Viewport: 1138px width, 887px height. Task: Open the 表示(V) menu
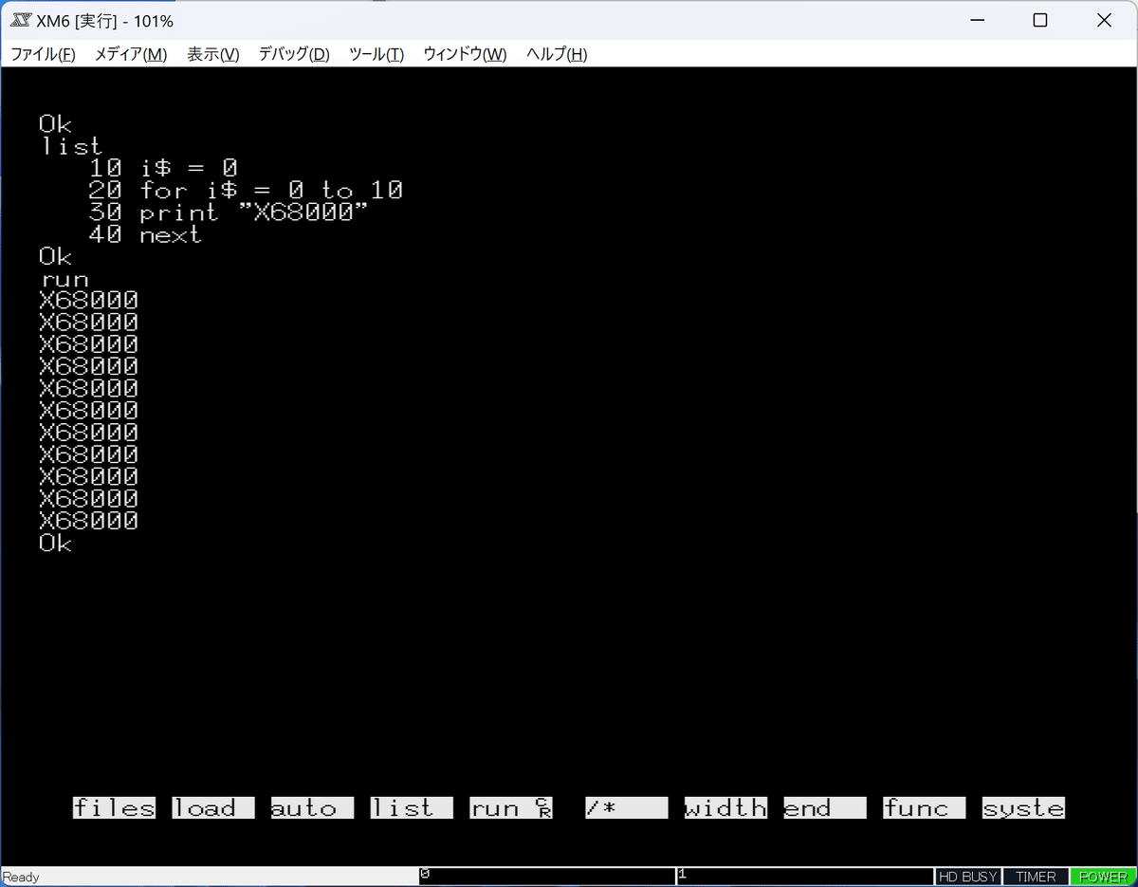pos(213,54)
